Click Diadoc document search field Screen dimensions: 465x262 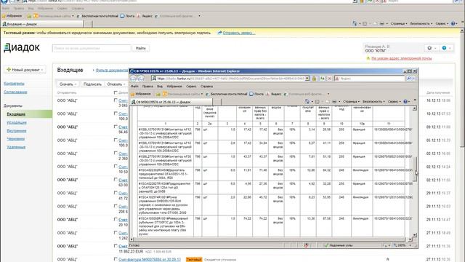tap(92, 48)
